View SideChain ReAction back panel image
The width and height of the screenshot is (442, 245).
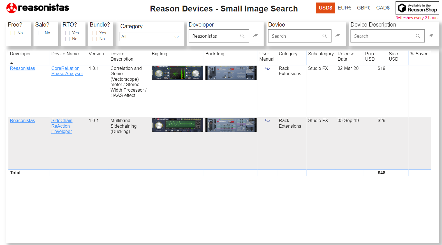pyautogui.click(x=231, y=125)
